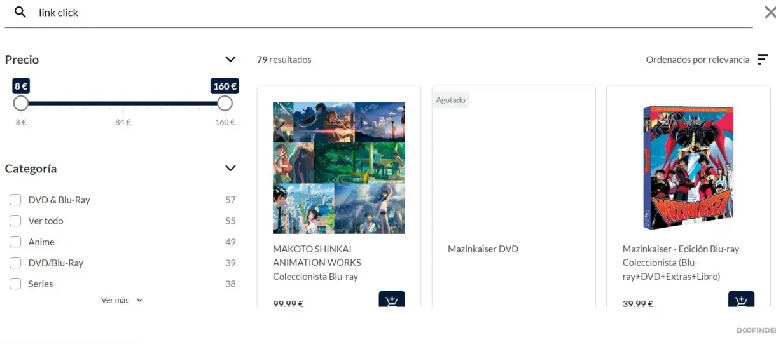
Task: Check the Anime category checkbox
Action: tap(15, 242)
